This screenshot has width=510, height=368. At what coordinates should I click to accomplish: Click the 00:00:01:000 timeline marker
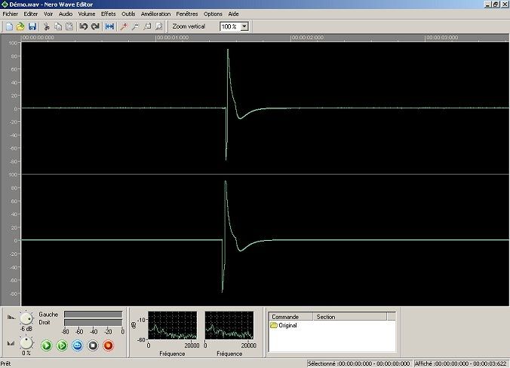(x=173, y=38)
